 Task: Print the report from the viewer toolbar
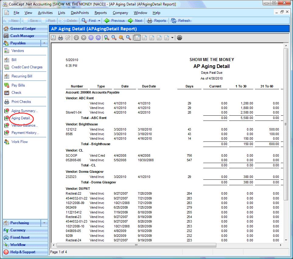pyautogui.click(x=60, y=38)
